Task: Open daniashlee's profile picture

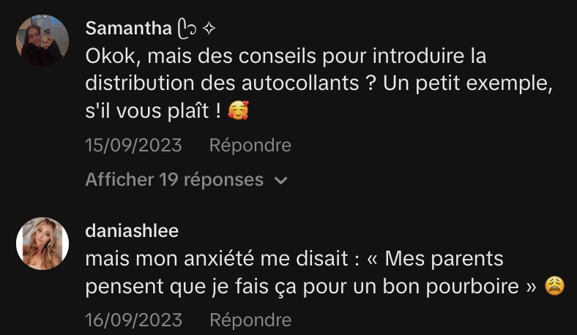Action: pos(42,244)
